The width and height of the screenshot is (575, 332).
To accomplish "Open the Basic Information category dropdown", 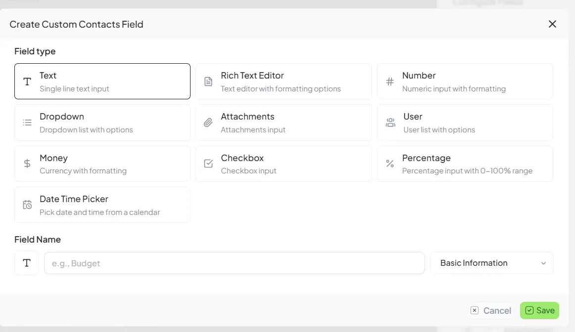I will click(491, 263).
